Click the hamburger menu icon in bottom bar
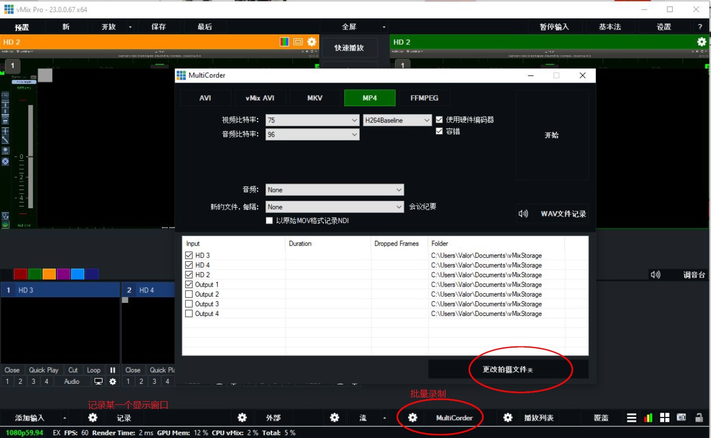This screenshot has width=711, height=438. [x=632, y=417]
